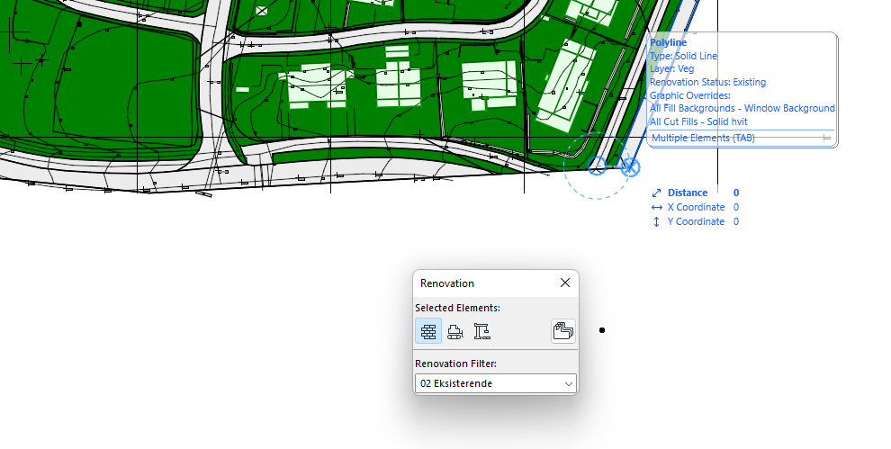
Task: Click the Y Coordinate tracker value
Action: 735,221
